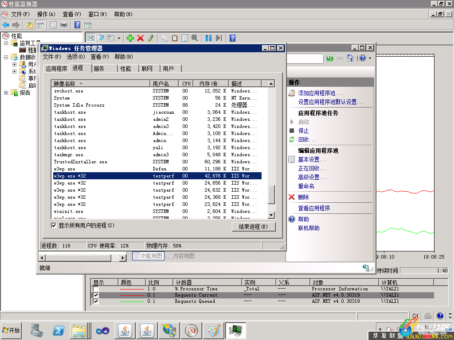454x340 pixels.
Task: Click the view log data icon
Action: [101, 38]
